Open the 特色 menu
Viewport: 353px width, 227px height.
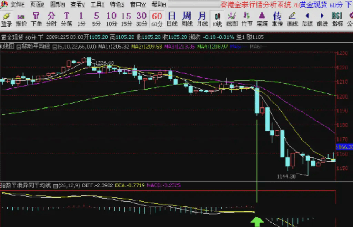117,4
